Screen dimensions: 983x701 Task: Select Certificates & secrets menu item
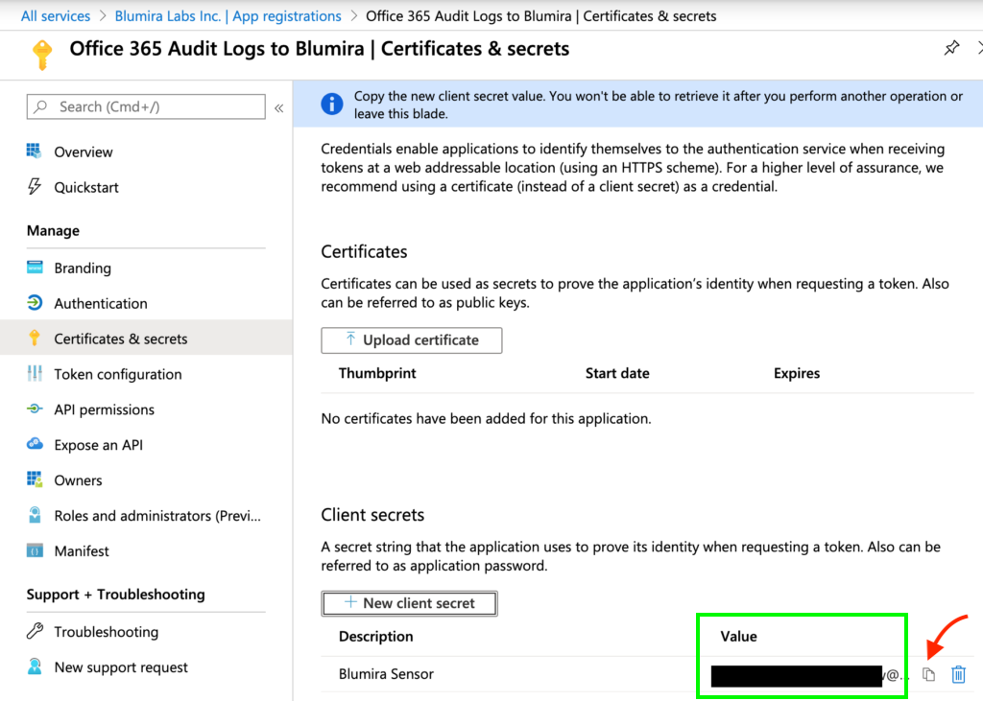(x=120, y=339)
